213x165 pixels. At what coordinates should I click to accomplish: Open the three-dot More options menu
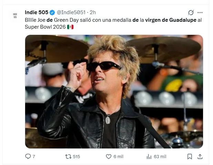tap(200, 12)
